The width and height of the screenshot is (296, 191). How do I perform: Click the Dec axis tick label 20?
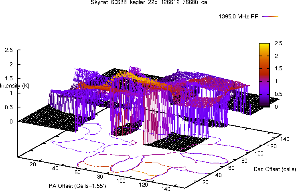pyautogui.click(x=206, y=182)
